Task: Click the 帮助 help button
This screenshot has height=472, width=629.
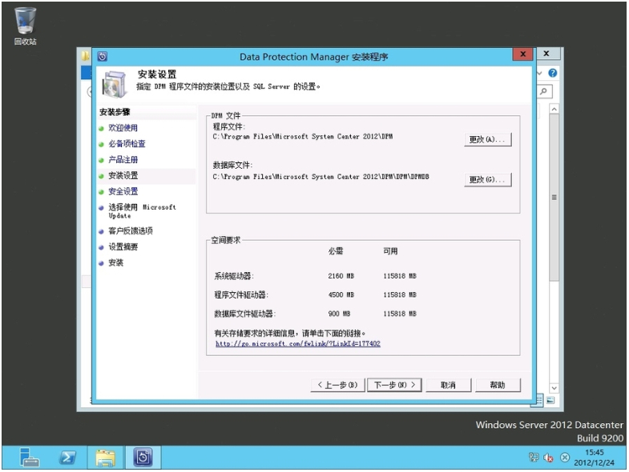Action: coord(498,385)
